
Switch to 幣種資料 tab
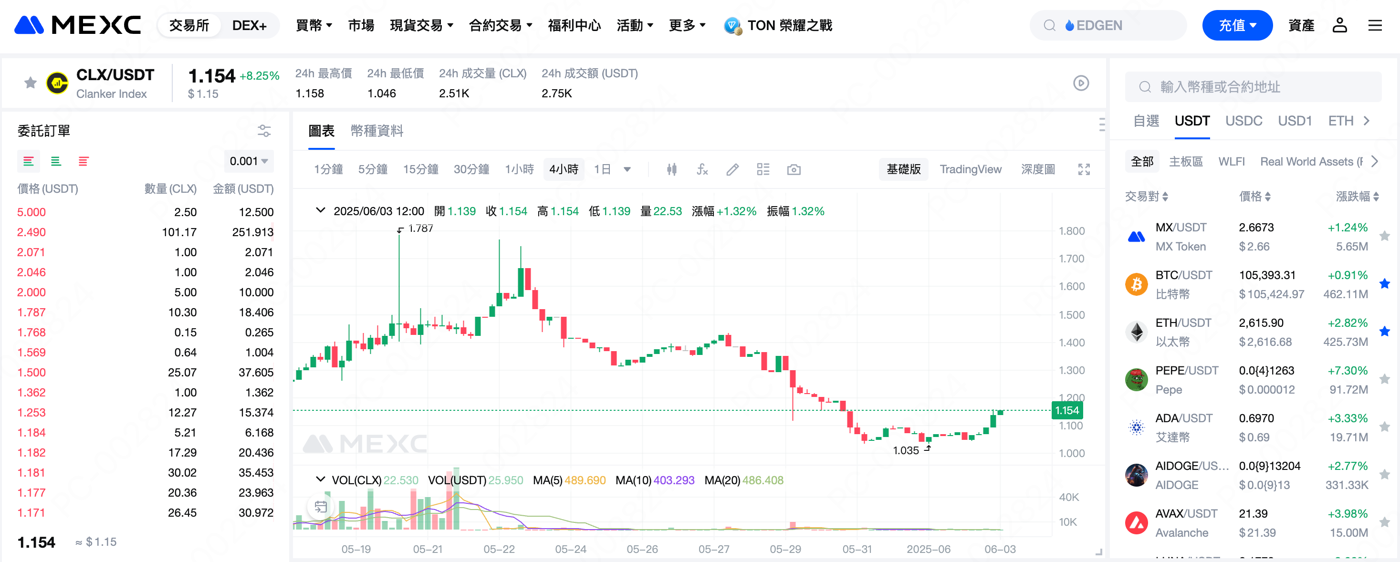(x=376, y=131)
